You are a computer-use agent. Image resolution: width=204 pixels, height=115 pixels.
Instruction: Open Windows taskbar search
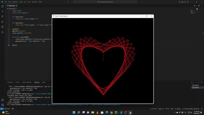coord(79,112)
